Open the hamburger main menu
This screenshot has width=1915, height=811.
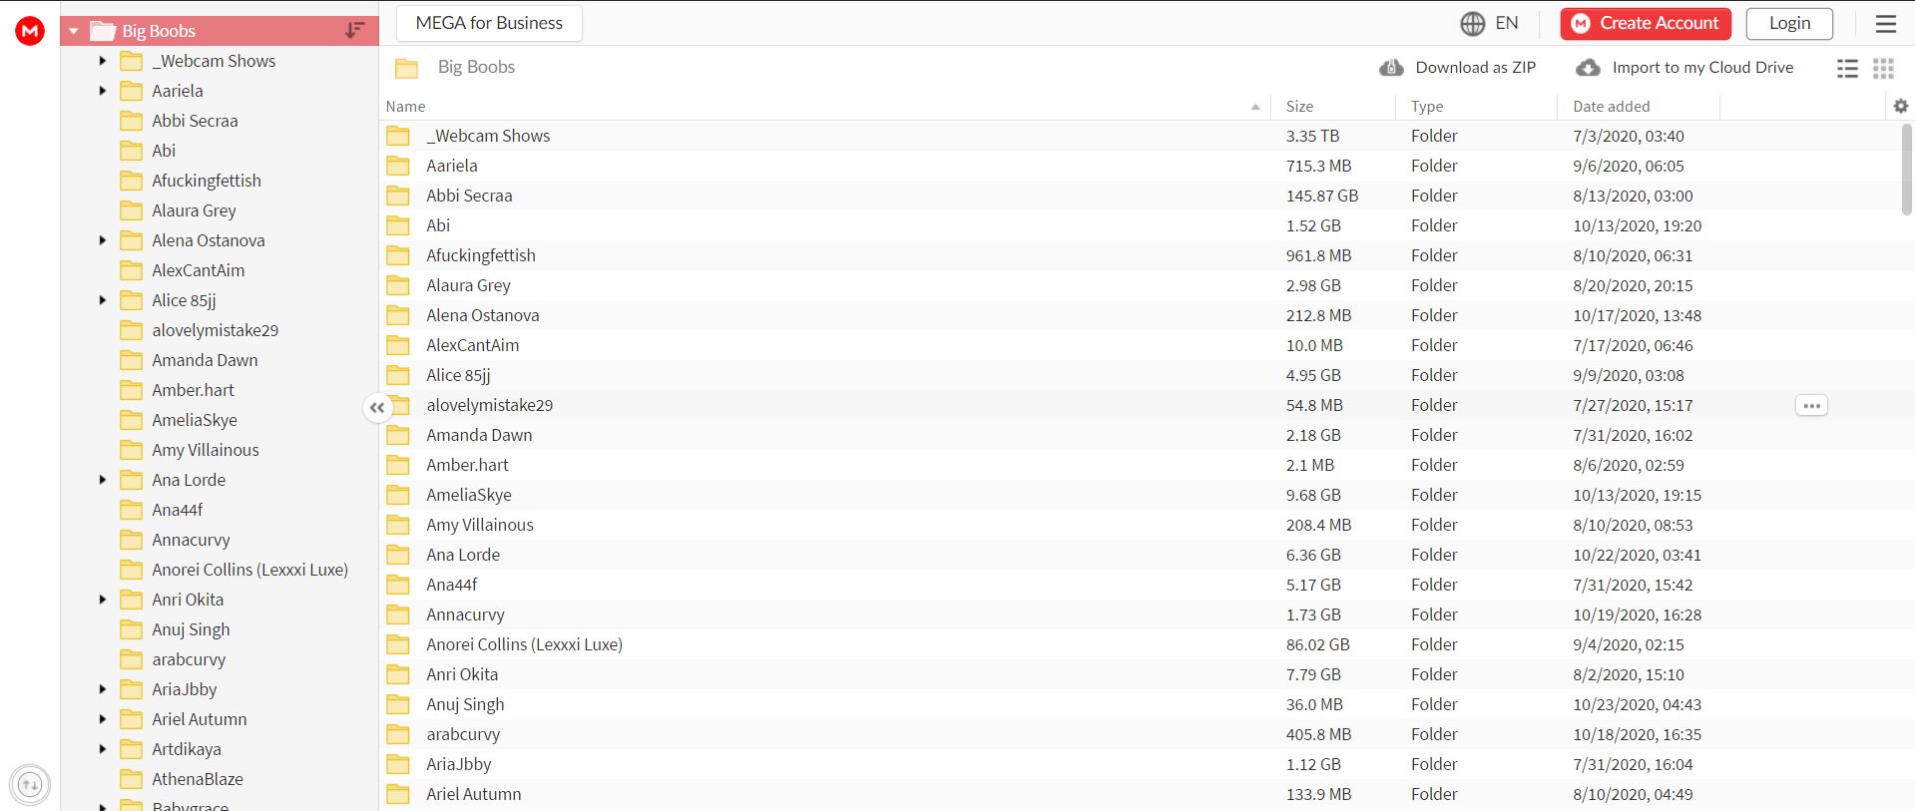1885,24
